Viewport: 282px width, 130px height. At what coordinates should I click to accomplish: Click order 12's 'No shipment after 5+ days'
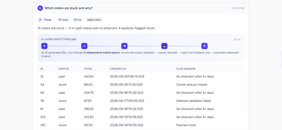pos(195,77)
